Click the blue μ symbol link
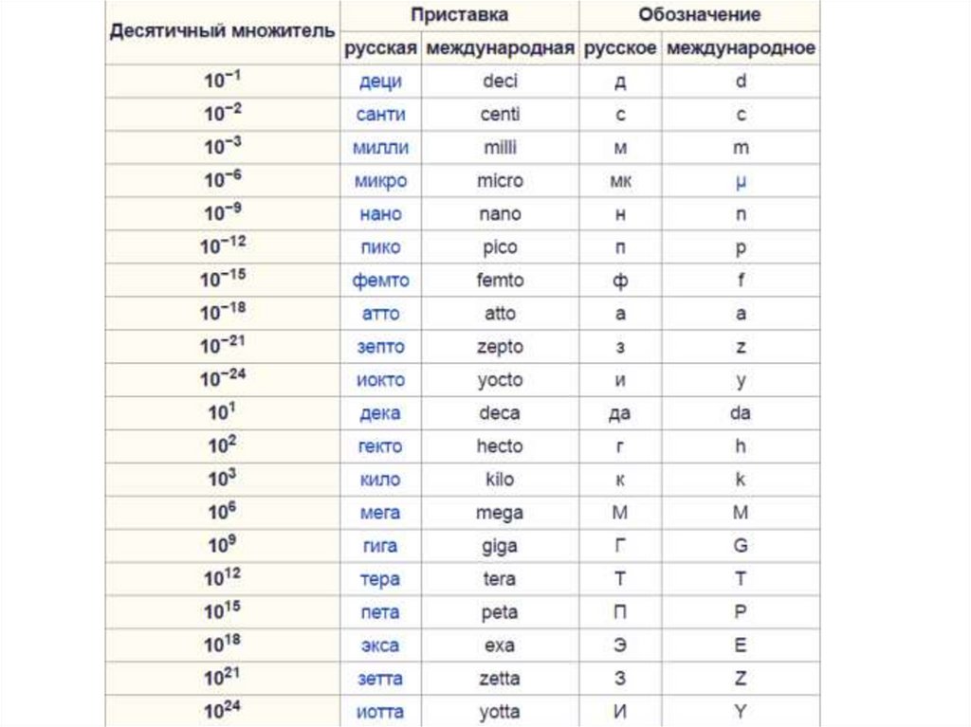 tap(741, 181)
